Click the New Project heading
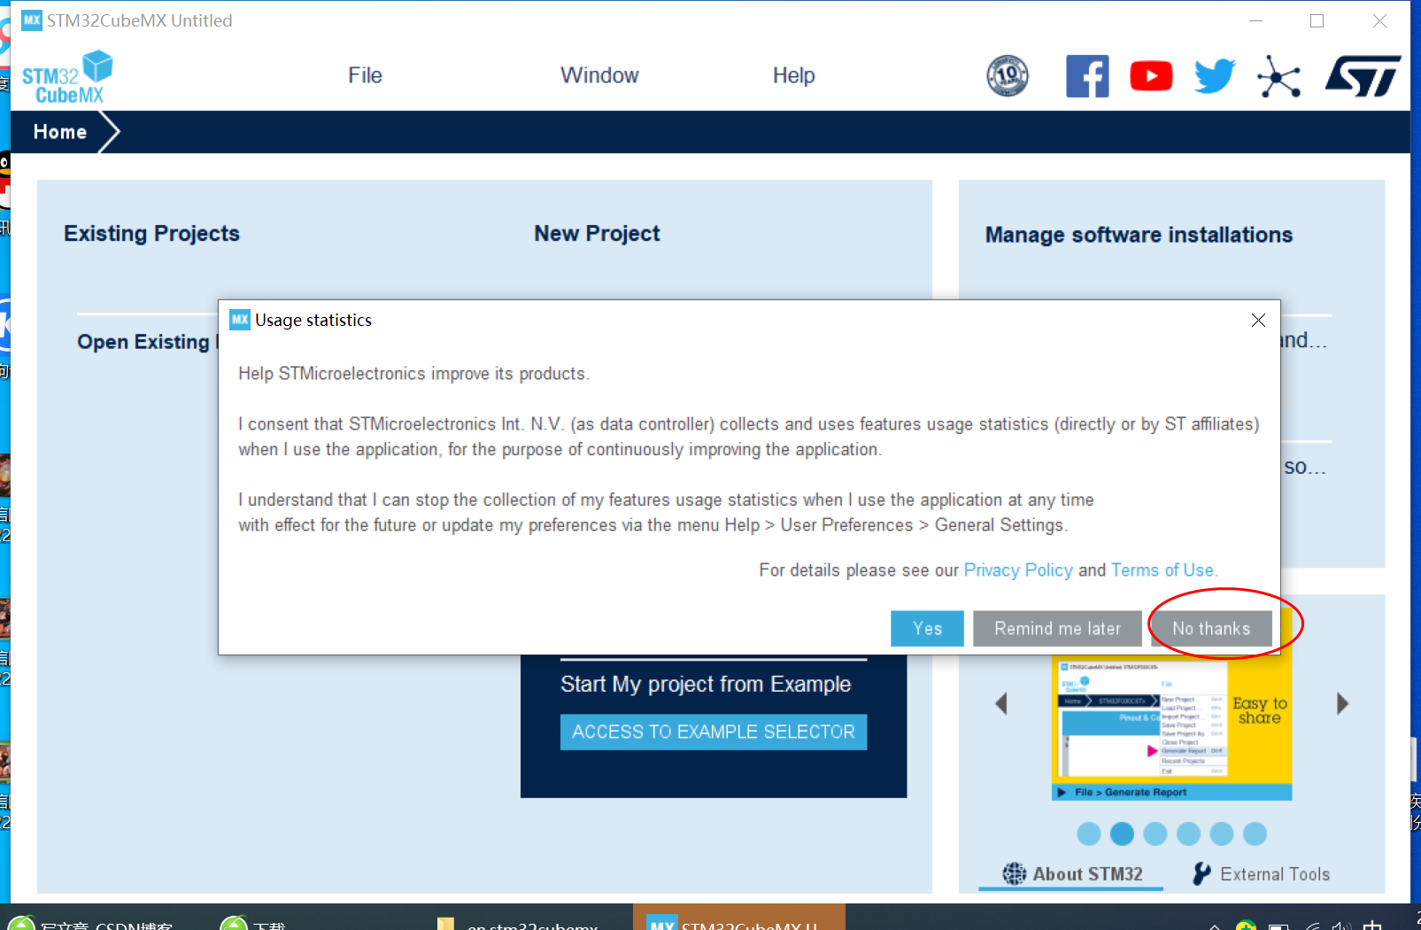The width and height of the screenshot is (1421, 930). tap(597, 234)
